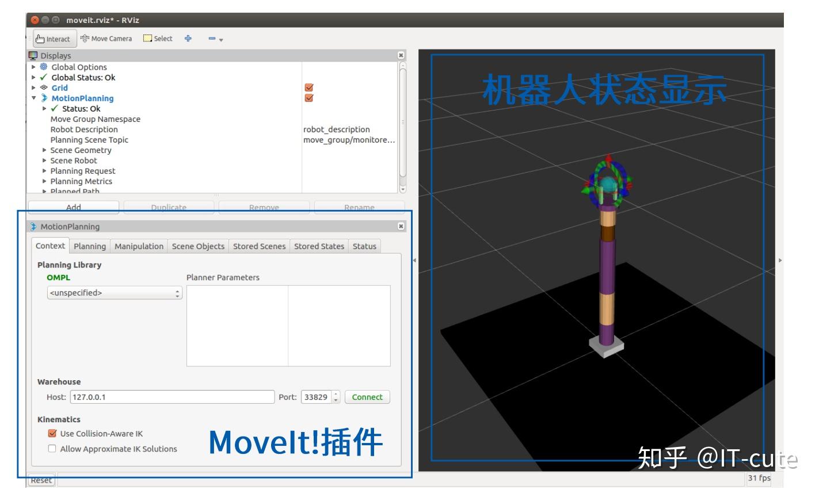The height and width of the screenshot is (493, 819).
Task: Uncheck the MotionPlanning visibility checkbox
Action: pos(309,98)
